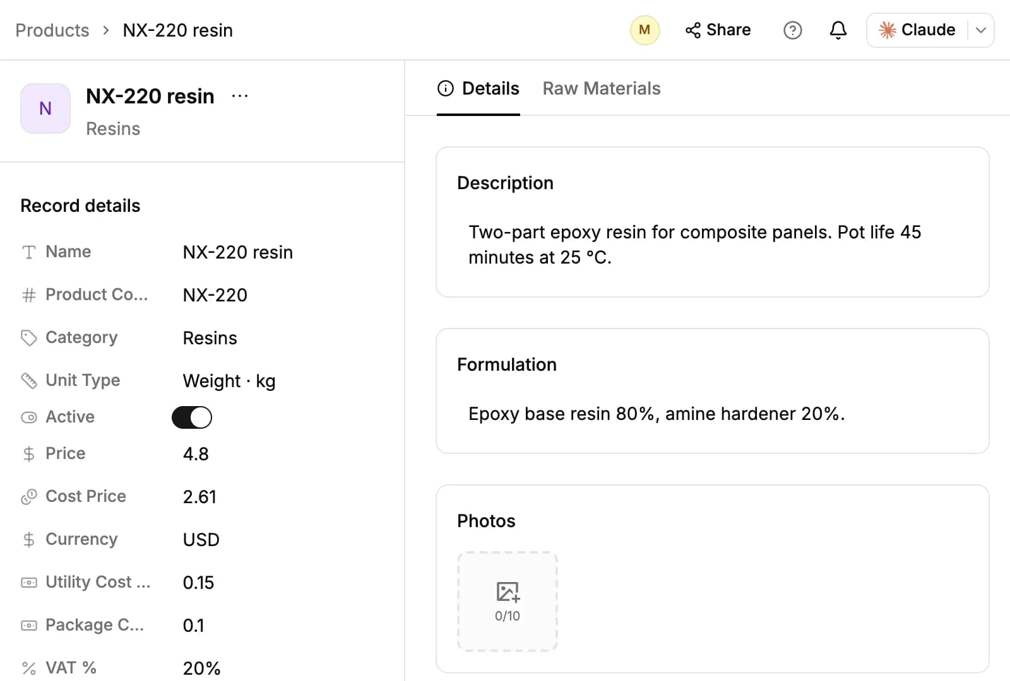Click the ruler icon beside Unit Type
This screenshot has height=681, width=1010.
pos(29,381)
